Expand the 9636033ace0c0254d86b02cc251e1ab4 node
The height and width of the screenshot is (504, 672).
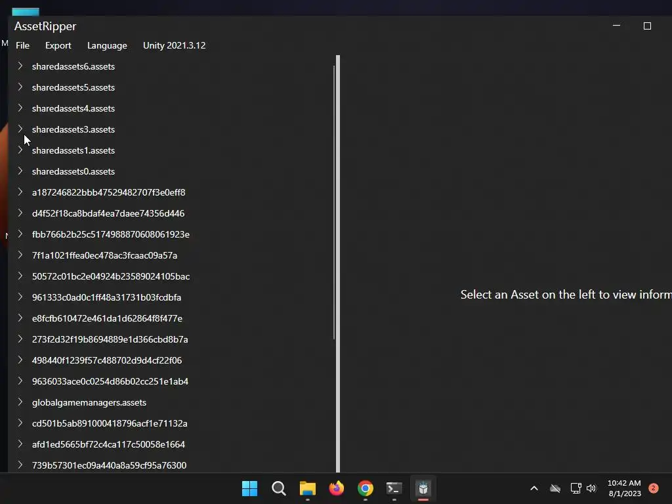pyautogui.click(x=20, y=381)
